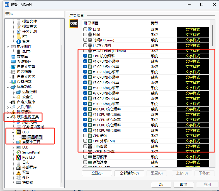Enable the 显存频率 checkbox
Screen dimensions: 219x191
[x=85, y=157]
